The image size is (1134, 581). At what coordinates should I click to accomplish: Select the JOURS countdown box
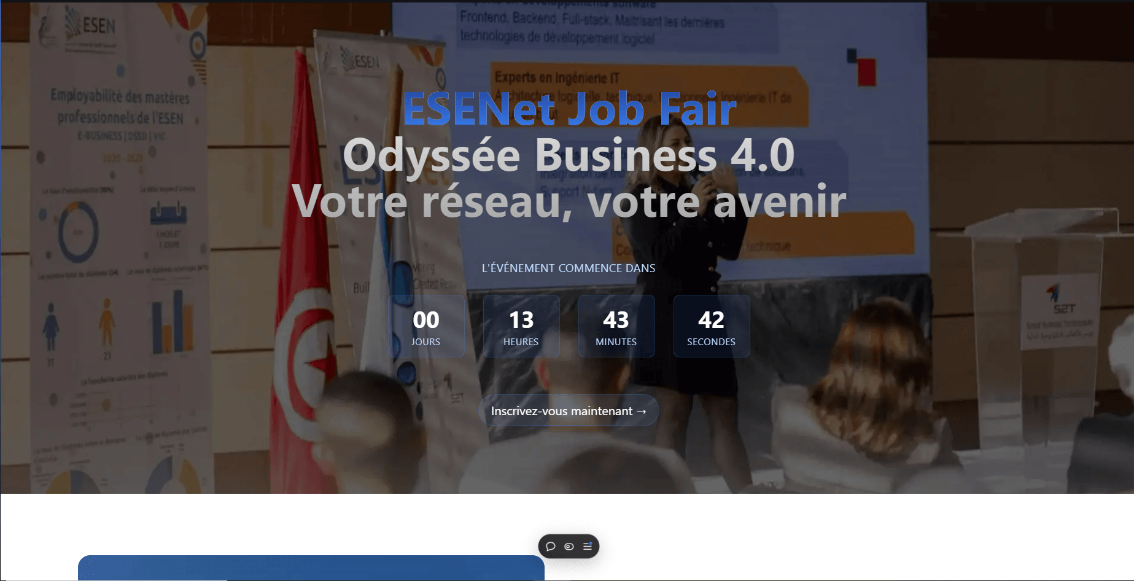point(426,326)
